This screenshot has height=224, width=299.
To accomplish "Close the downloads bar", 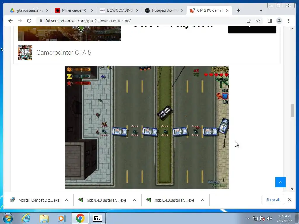I will pyautogui.click(x=289, y=199).
